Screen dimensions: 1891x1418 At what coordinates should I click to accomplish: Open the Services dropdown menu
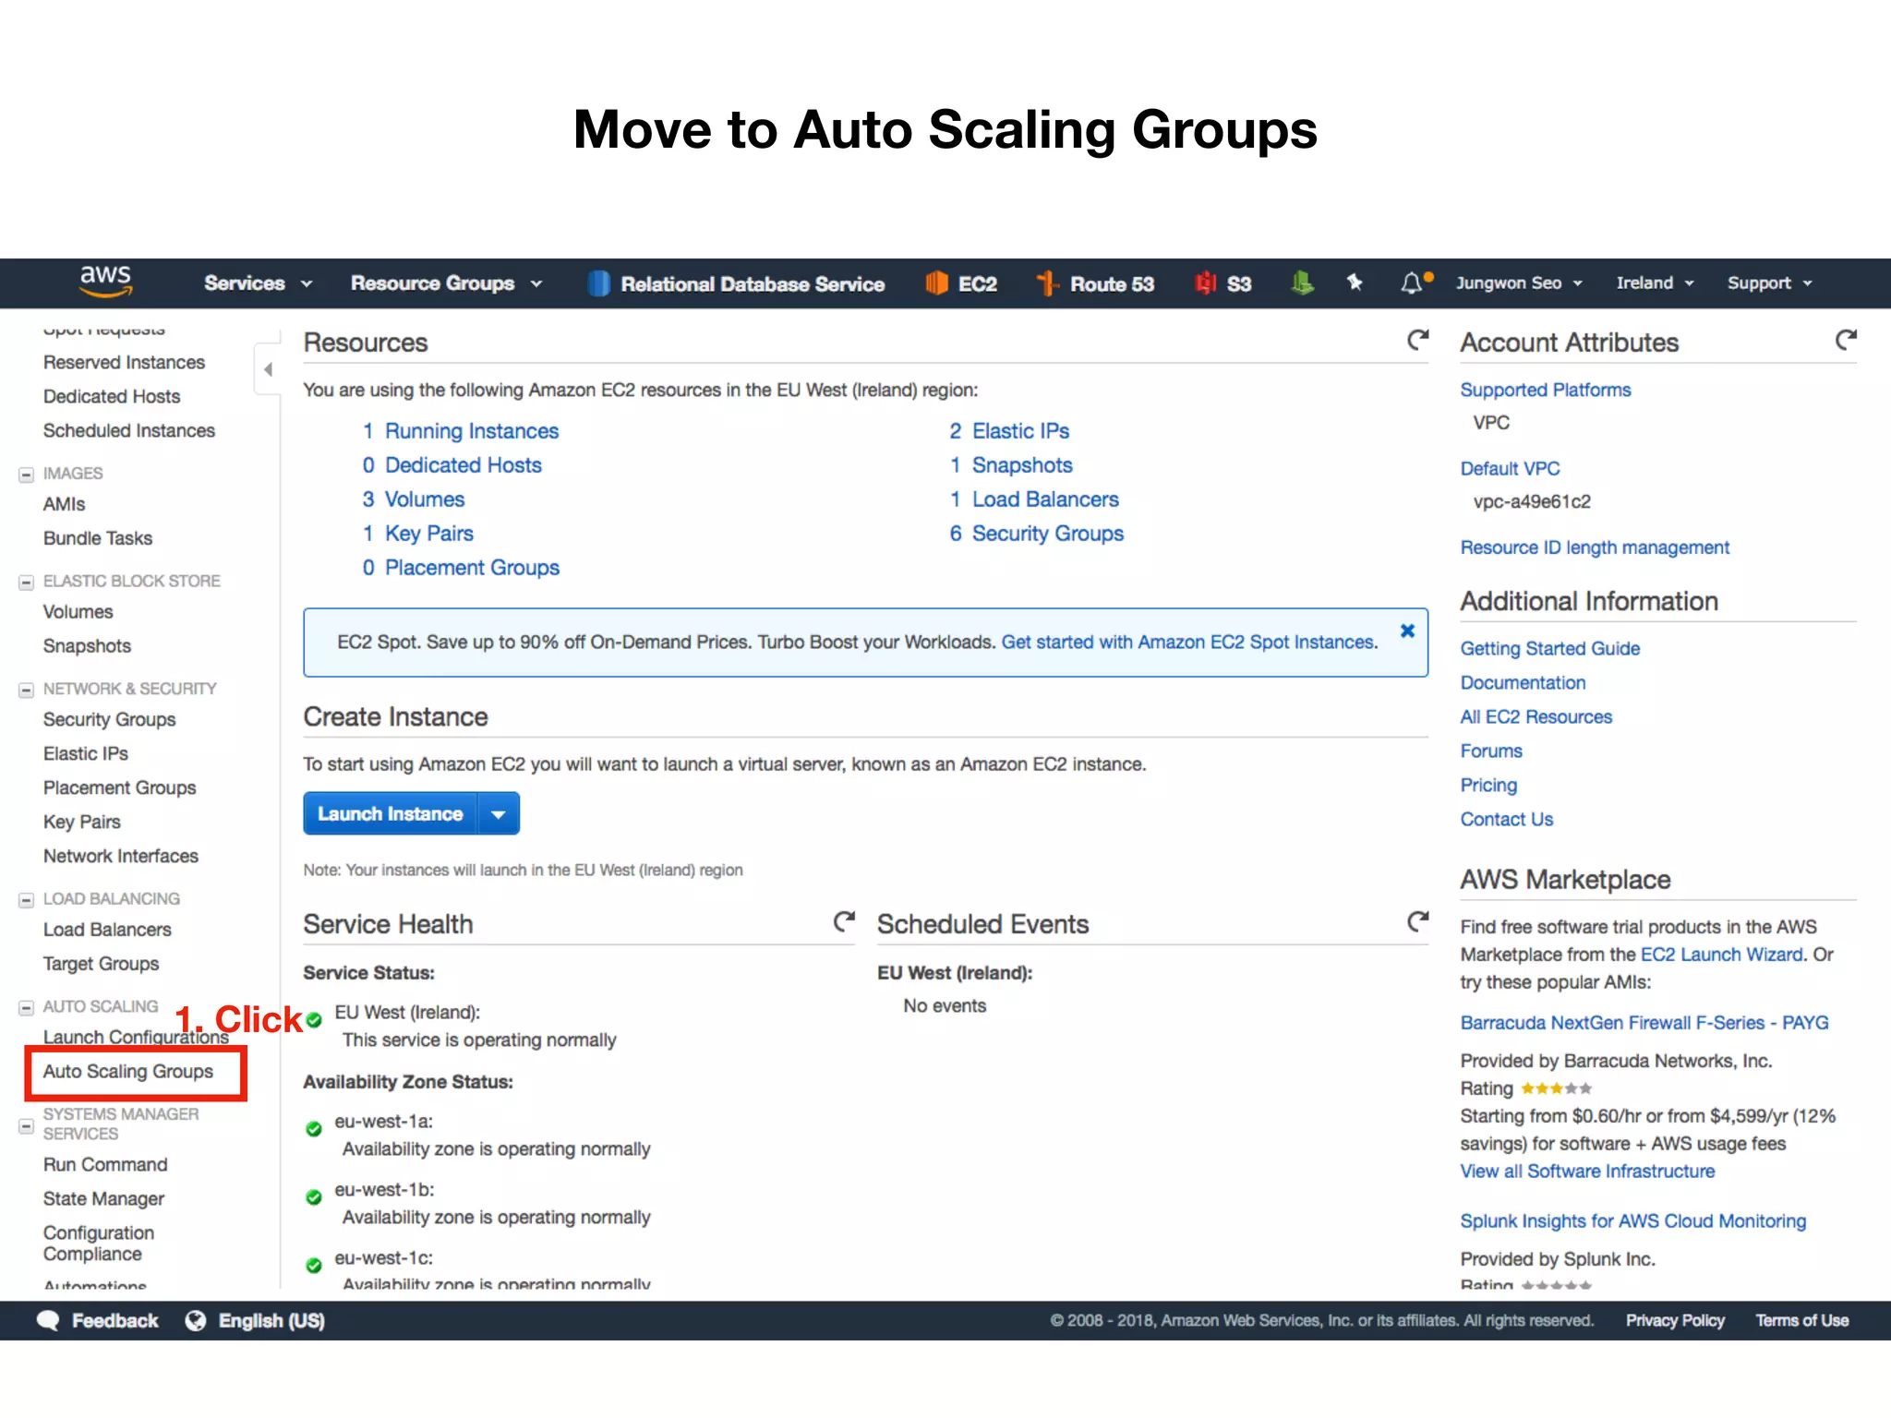point(258,283)
